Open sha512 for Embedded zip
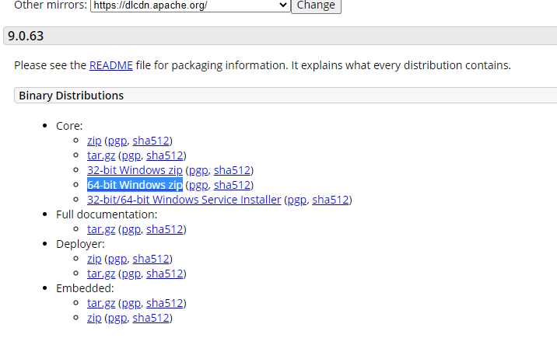Screen dimensions: 557x338 tap(151, 318)
